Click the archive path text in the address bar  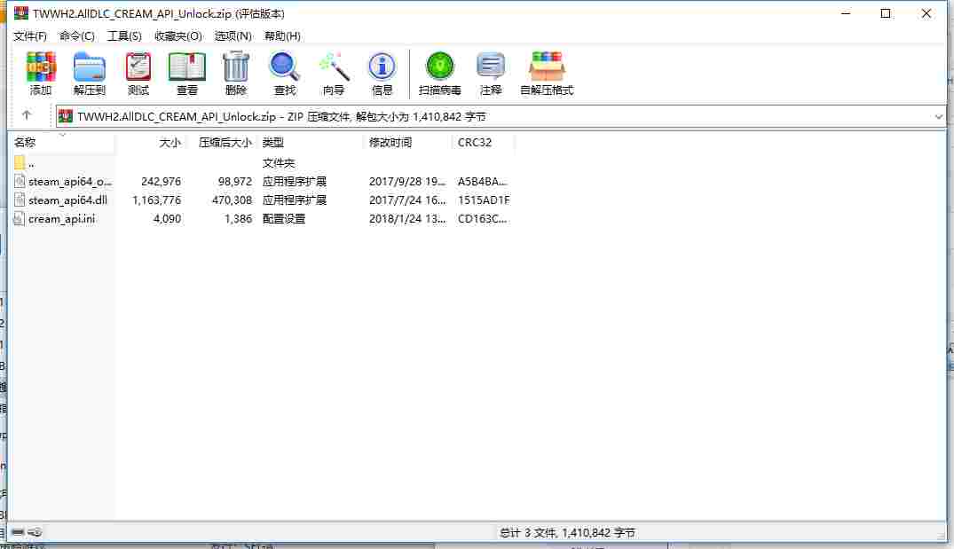coord(281,116)
